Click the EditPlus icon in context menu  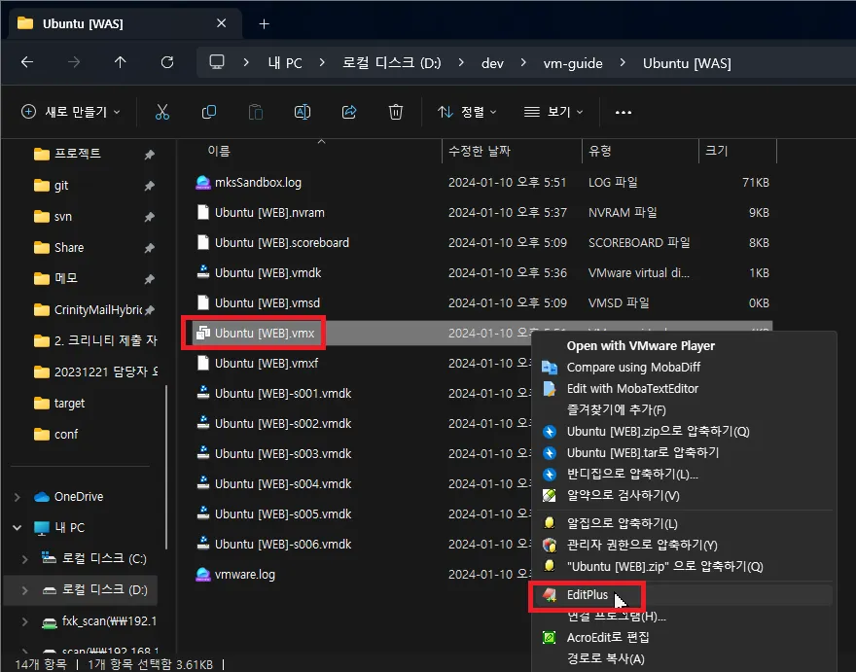(550, 595)
